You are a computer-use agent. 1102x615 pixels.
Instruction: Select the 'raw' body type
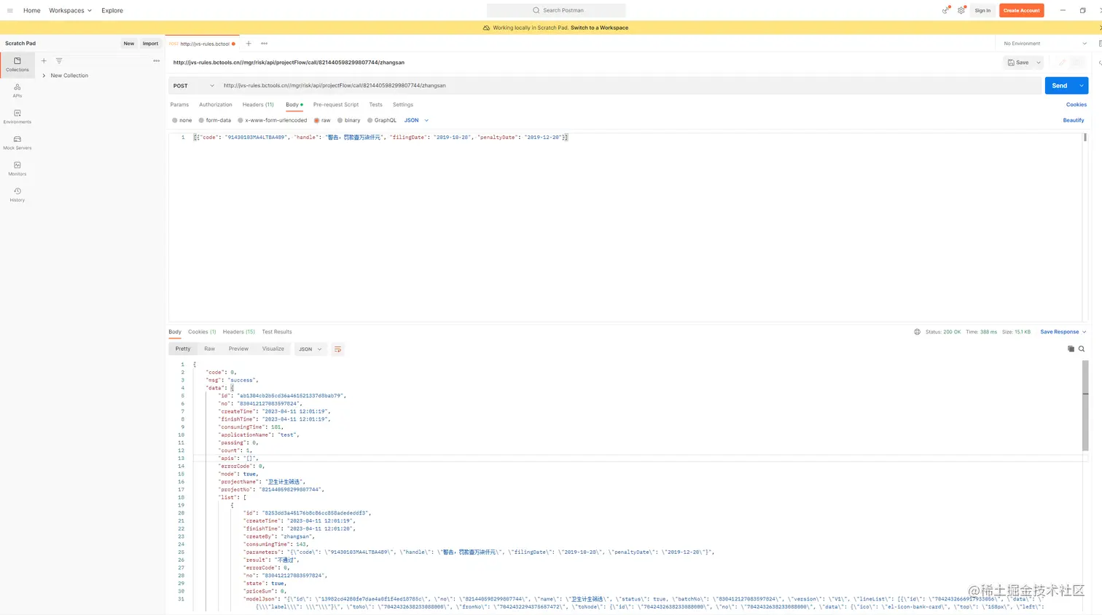click(x=322, y=120)
